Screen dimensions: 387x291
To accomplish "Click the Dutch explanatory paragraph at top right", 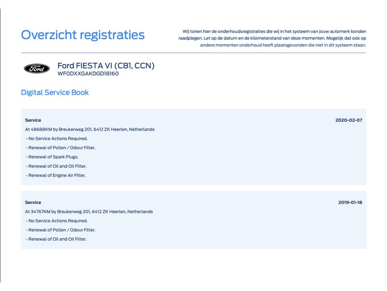I will point(272,38).
